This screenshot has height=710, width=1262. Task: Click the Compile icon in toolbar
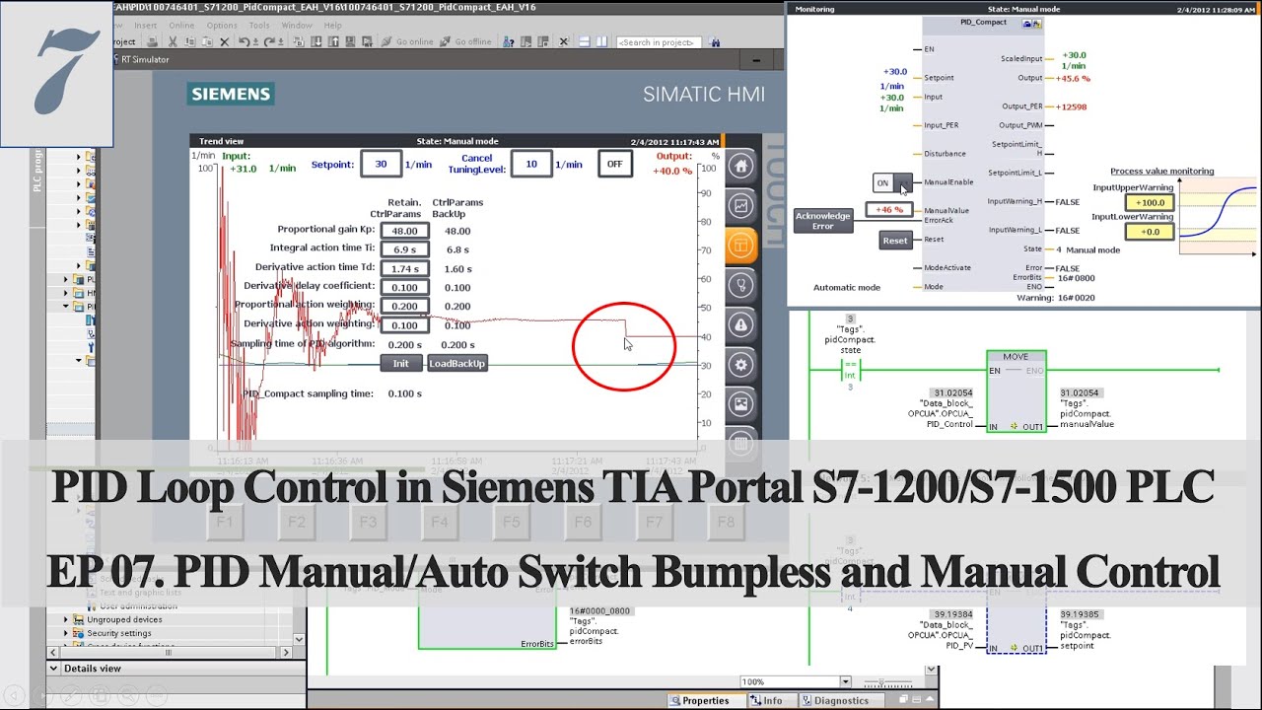[298, 41]
